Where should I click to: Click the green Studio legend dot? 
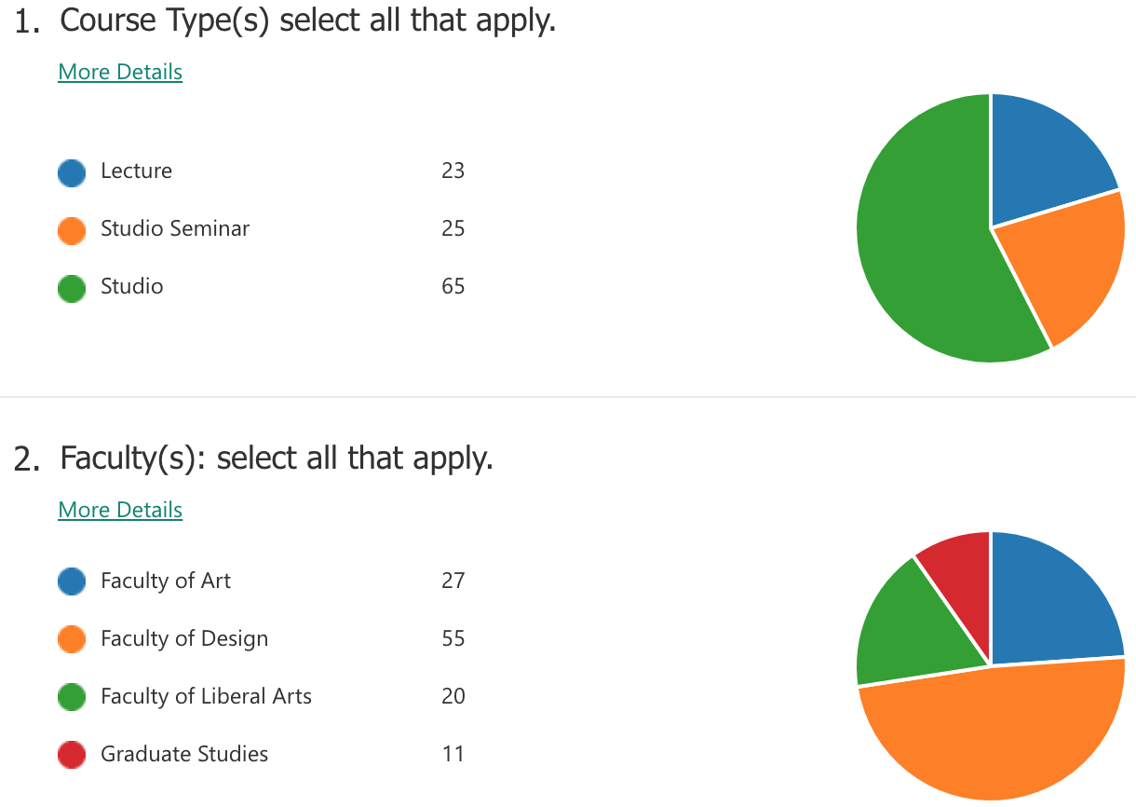point(72,288)
